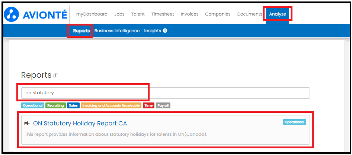Open the Invoices menu
Image resolution: width=352 pixels, height=155 pixels.
[189, 14]
